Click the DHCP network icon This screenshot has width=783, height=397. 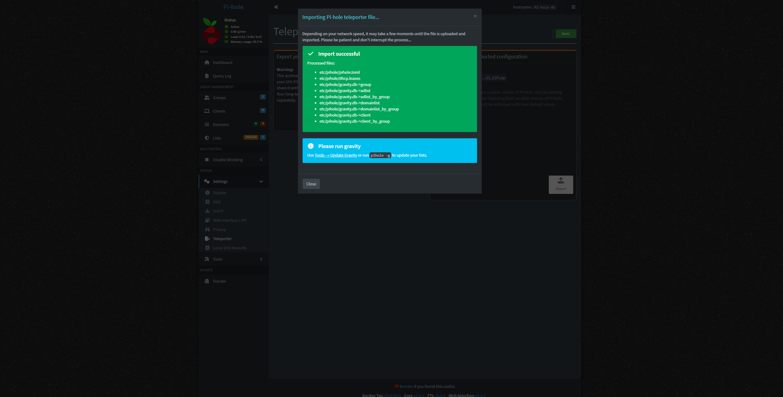(207, 211)
